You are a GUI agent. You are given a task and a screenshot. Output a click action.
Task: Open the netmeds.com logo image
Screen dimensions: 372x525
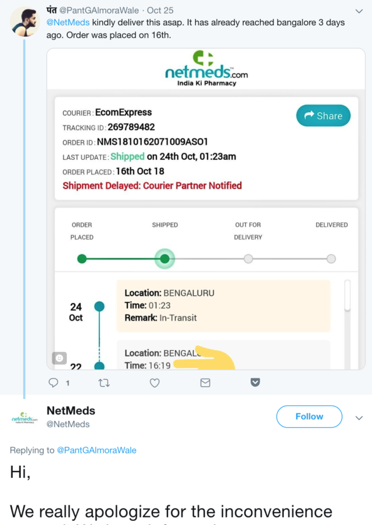[206, 69]
